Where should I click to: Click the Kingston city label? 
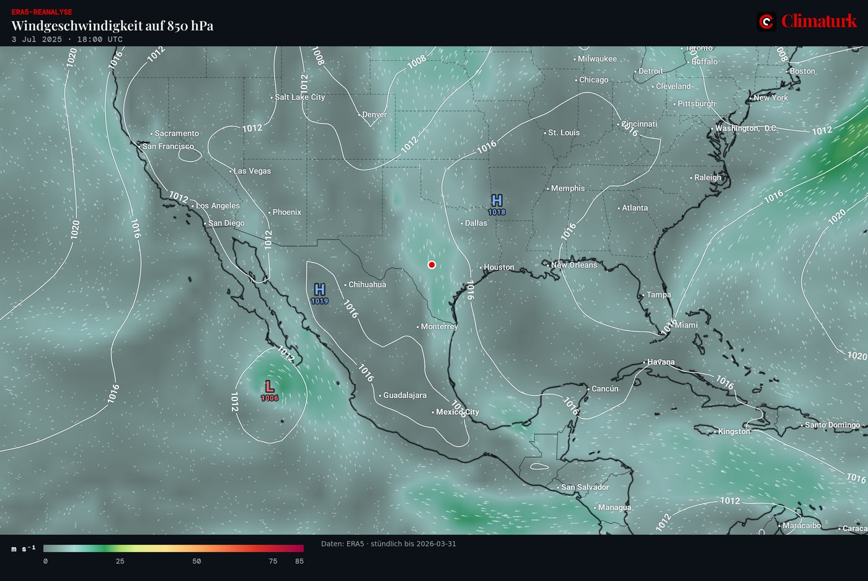click(x=734, y=432)
